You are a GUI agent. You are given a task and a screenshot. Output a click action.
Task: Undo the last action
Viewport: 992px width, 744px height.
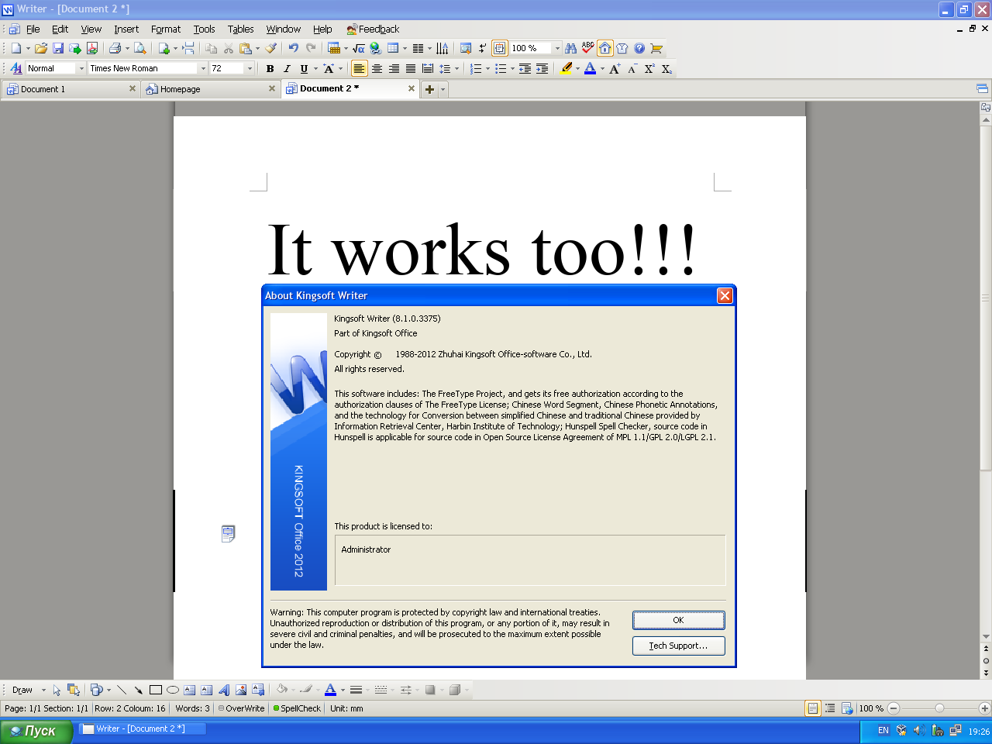[293, 48]
